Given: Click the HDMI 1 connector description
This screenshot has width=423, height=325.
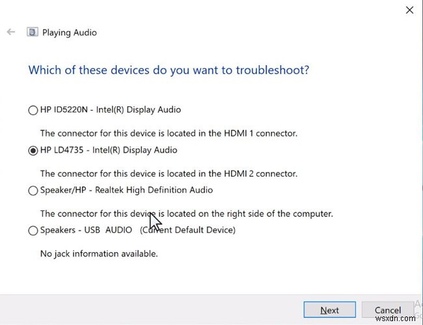Looking at the screenshot, I should [x=169, y=133].
